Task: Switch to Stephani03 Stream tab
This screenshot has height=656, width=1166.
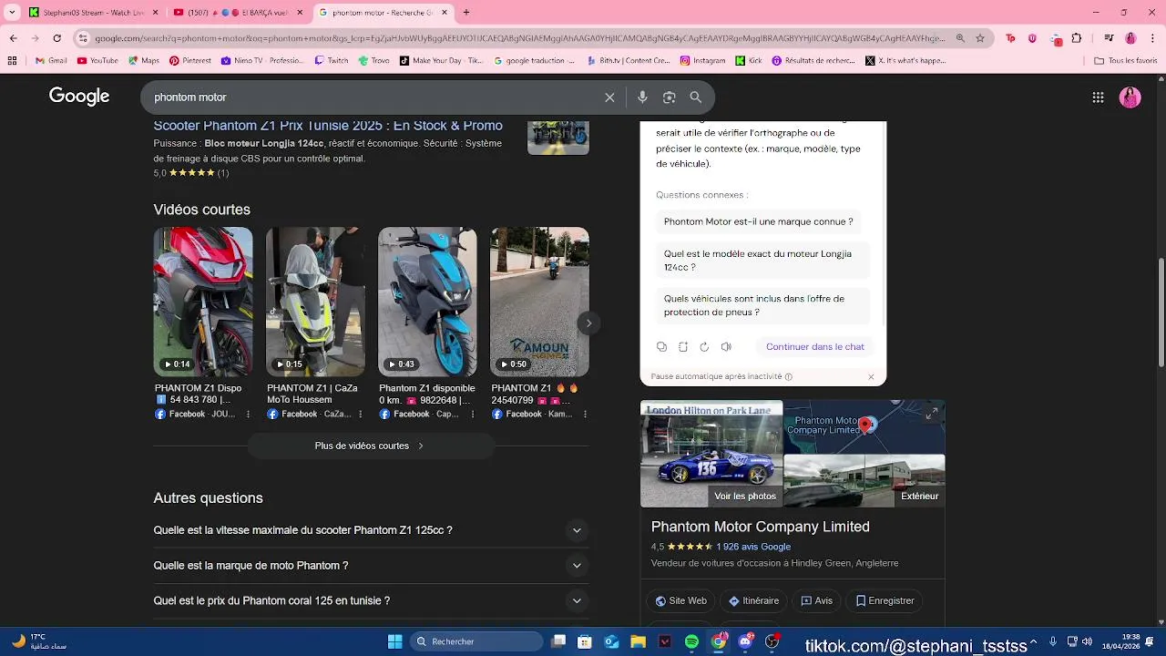Action: (94, 13)
